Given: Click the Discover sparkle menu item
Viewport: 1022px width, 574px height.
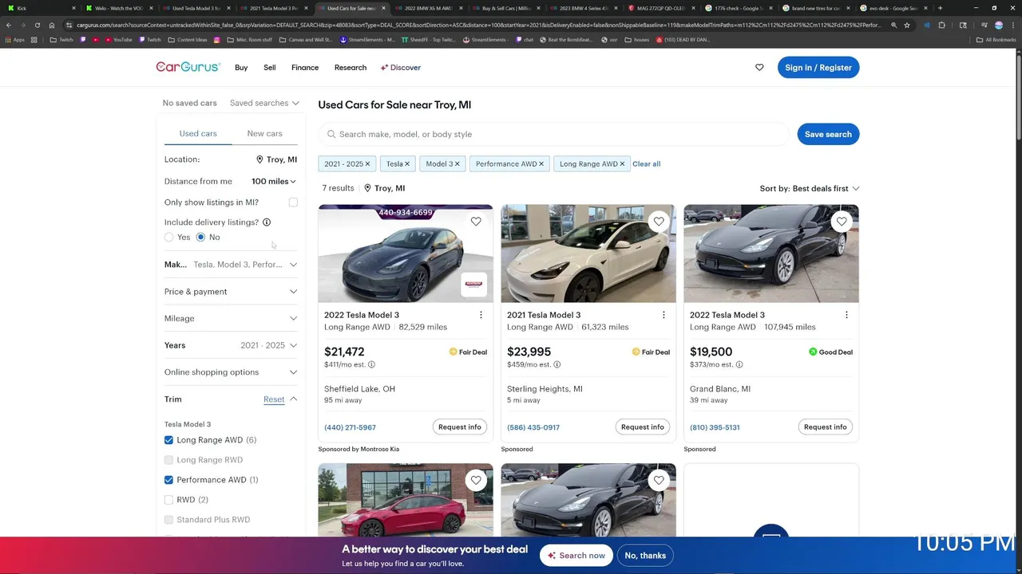Looking at the screenshot, I should click(x=401, y=68).
